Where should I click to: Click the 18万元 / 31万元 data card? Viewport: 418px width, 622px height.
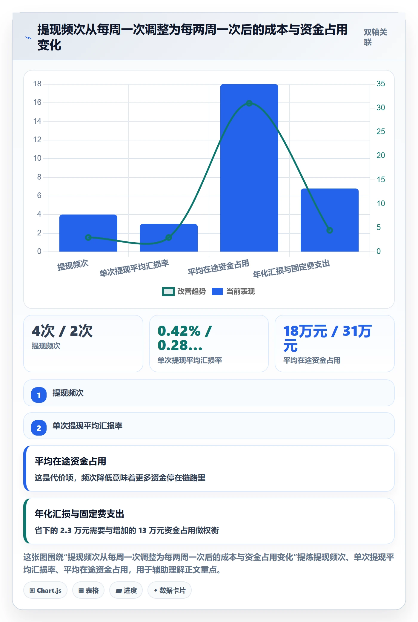click(335, 344)
